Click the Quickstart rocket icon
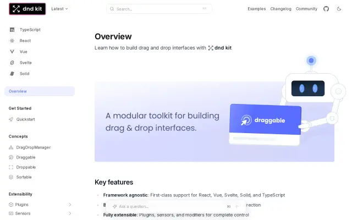Viewport: 352px width, 220px height. click(x=11, y=119)
